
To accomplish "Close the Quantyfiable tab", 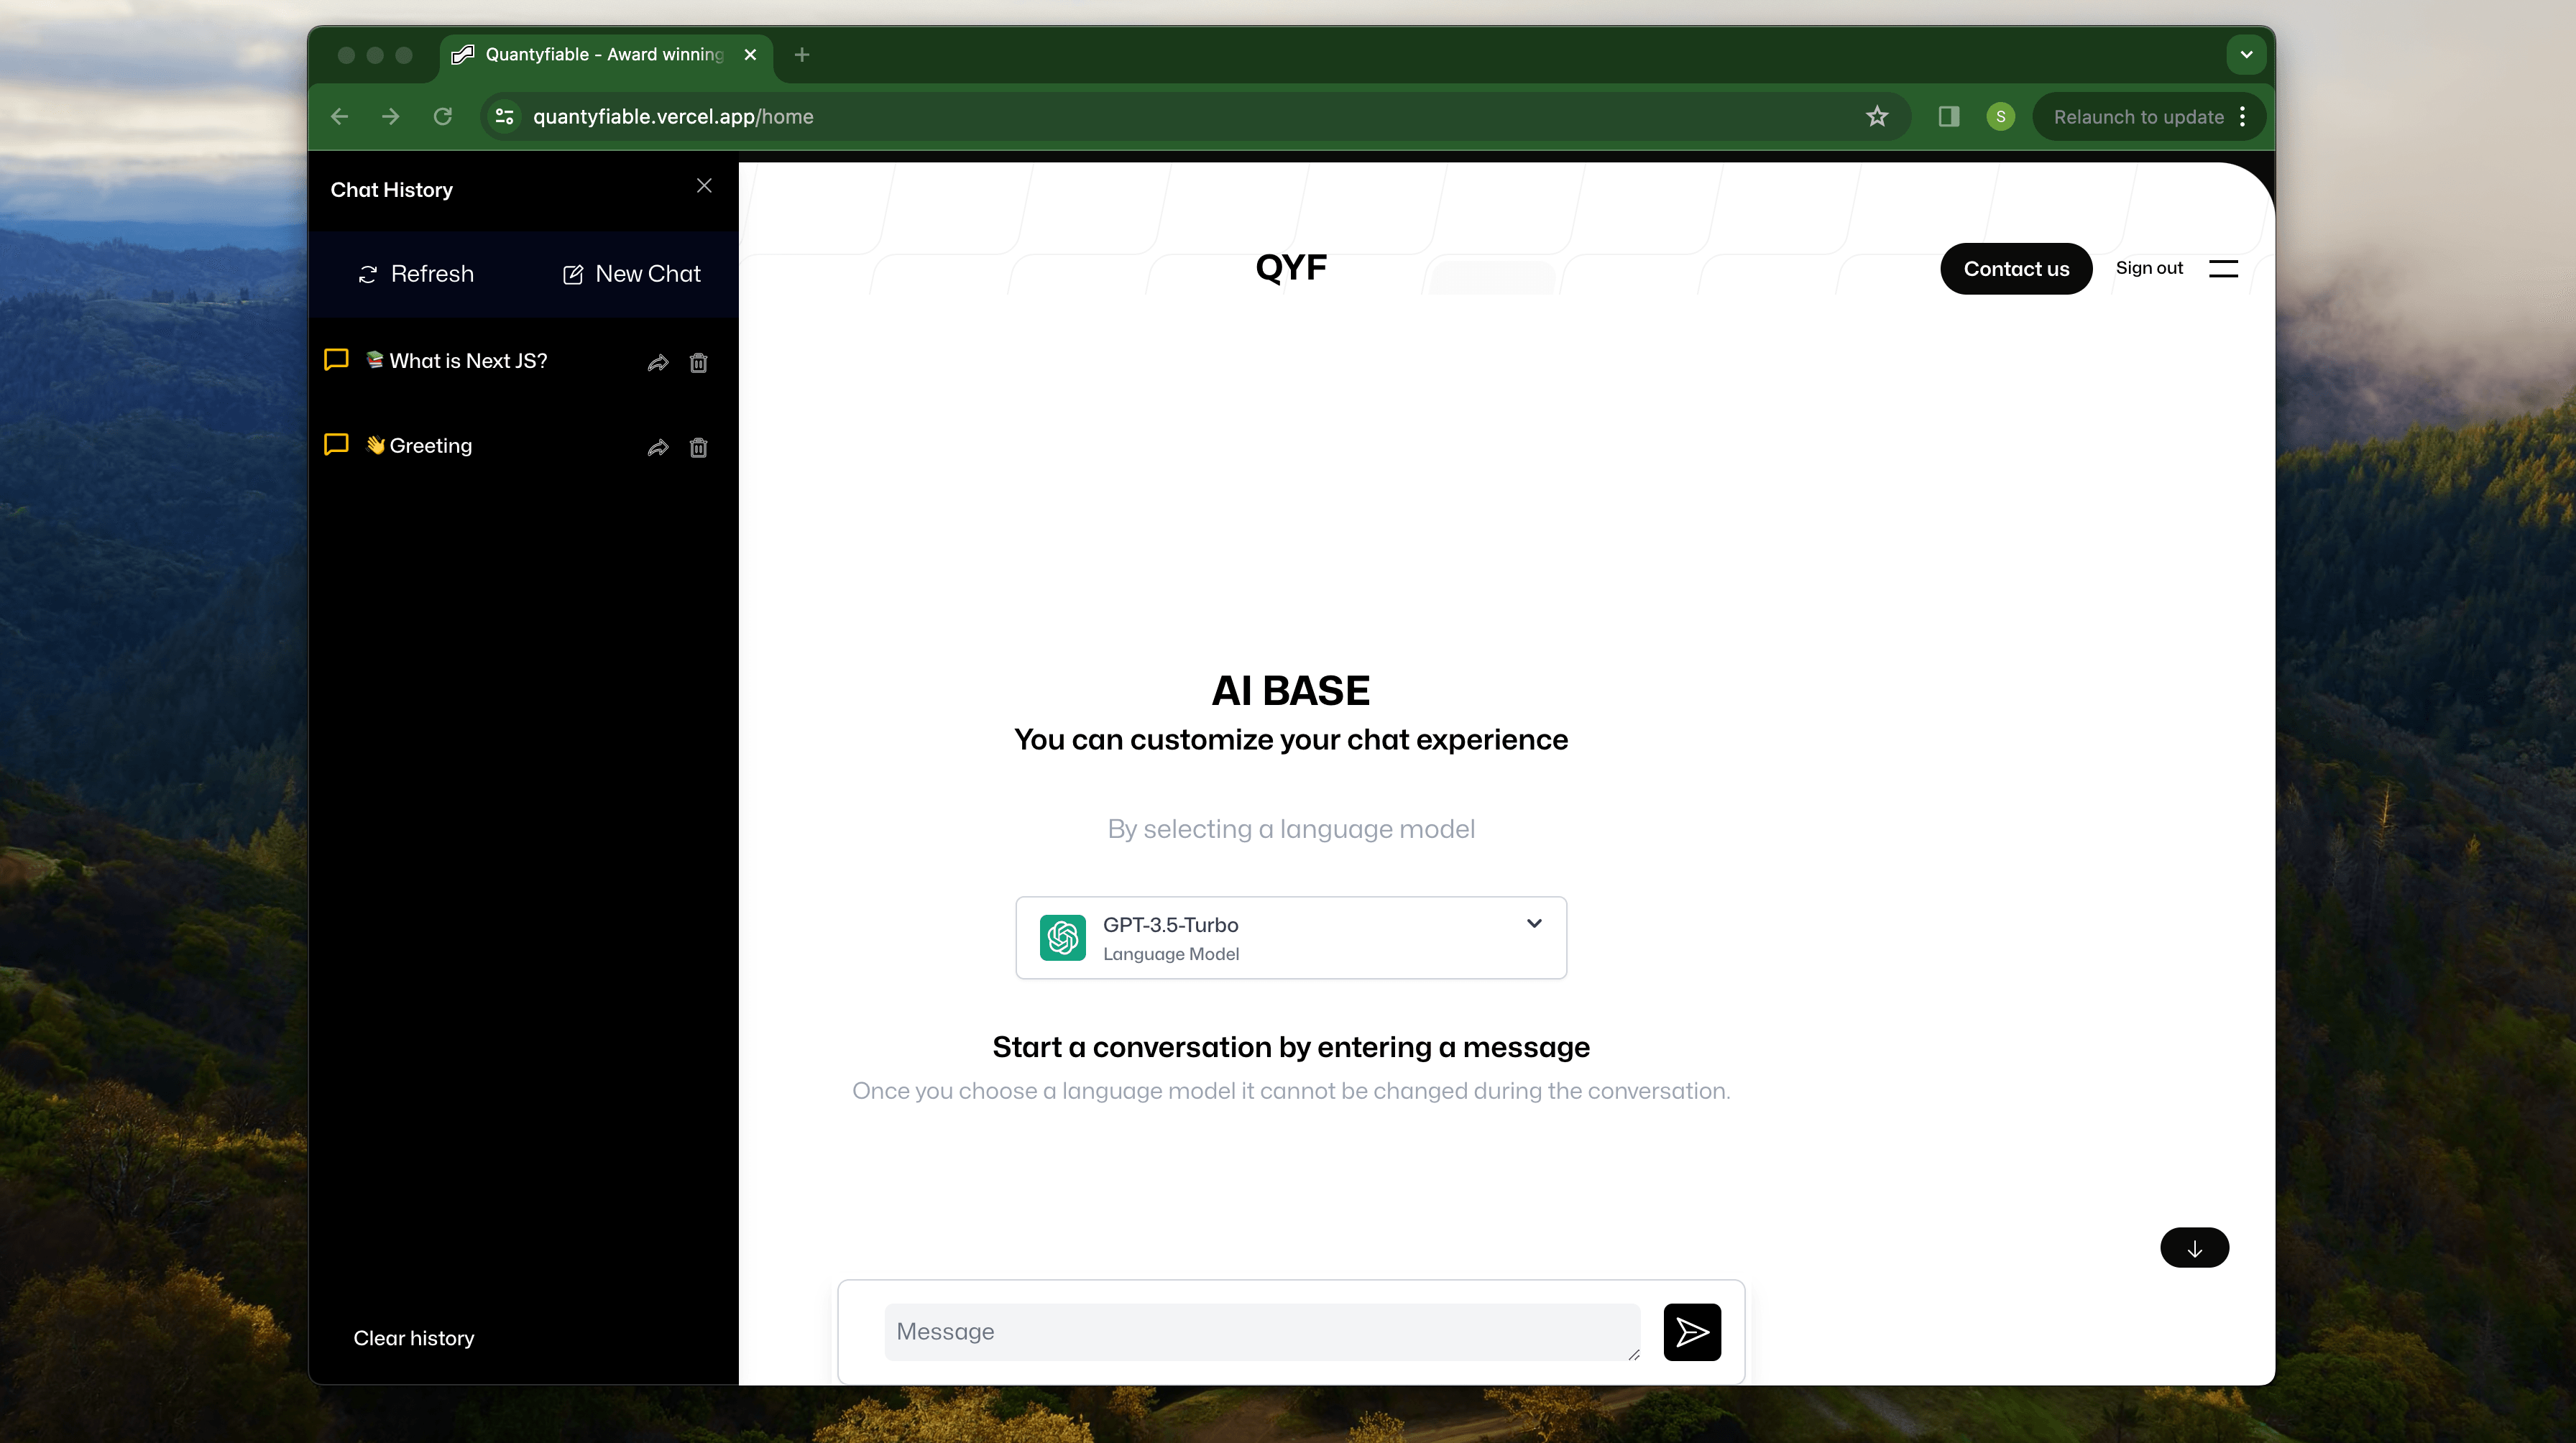I will coord(750,55).
